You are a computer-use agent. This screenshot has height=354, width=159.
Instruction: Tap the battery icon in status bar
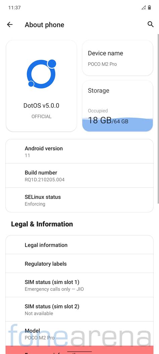(x=149, y=7)
